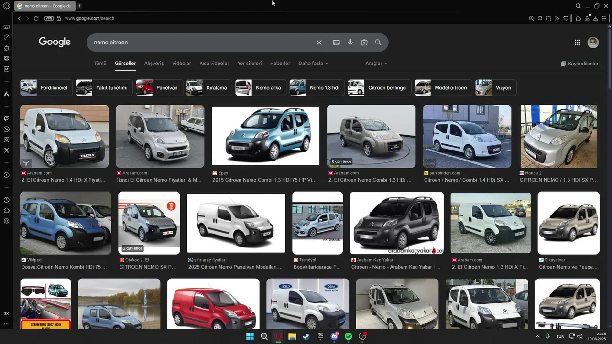This screenshot has width=612, height=344.
Task: Open X (Twitter) from the Opera sidebar
Action: [x=6, y=150]
